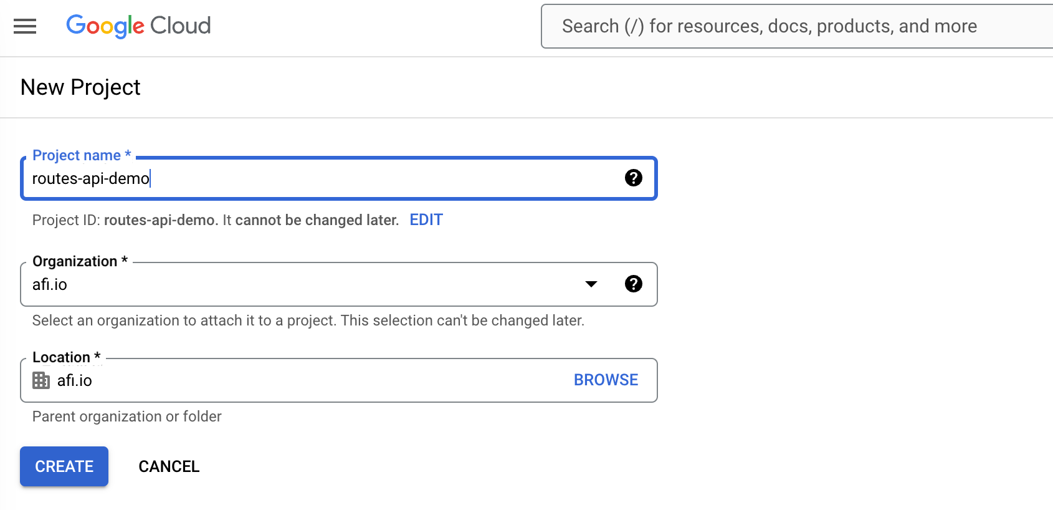
Task: Click CREATE to make the project
Action: pos(64,466)
